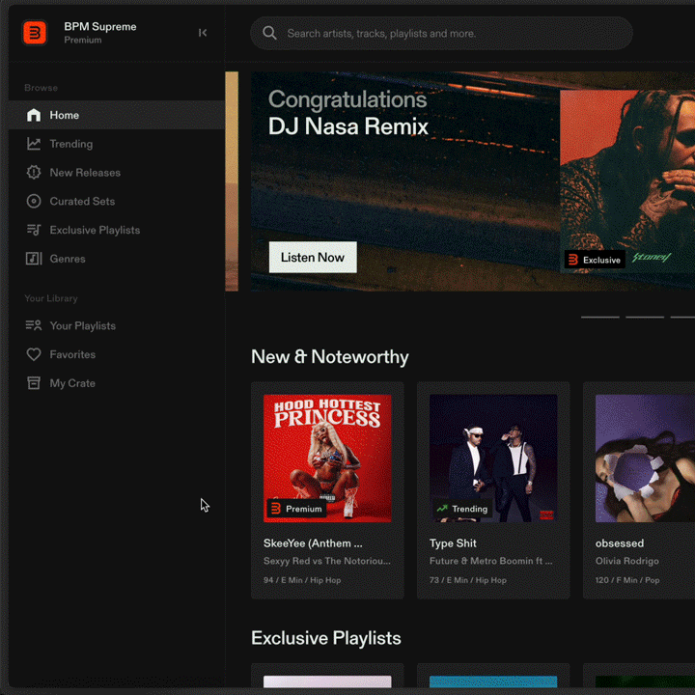Open the Sexyy Red vs The Notoriou... artist link
This screenshot has height=695, width=695.
coord(327,561)
